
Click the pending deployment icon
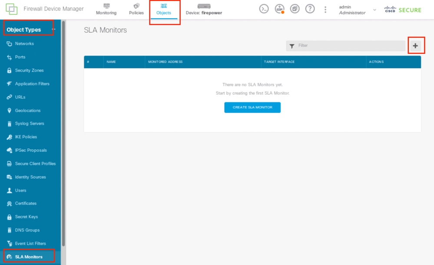point(279,9)
